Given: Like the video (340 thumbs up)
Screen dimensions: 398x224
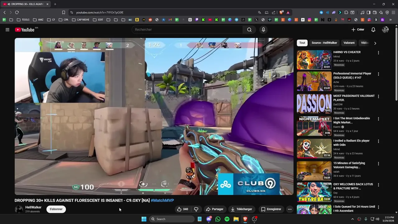Looking at the screenshot, I should point(183,209).
